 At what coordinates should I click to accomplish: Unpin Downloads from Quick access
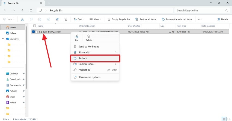point(23,79)
